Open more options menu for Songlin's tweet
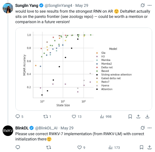155x152 pixels. [x=149, y=6]
